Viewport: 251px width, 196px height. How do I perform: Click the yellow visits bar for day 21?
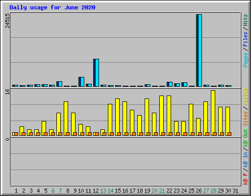click(x=161, y=116)
